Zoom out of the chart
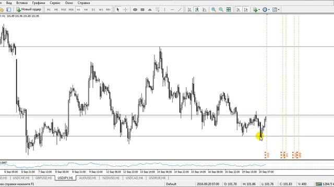 [x=221, y=9]
